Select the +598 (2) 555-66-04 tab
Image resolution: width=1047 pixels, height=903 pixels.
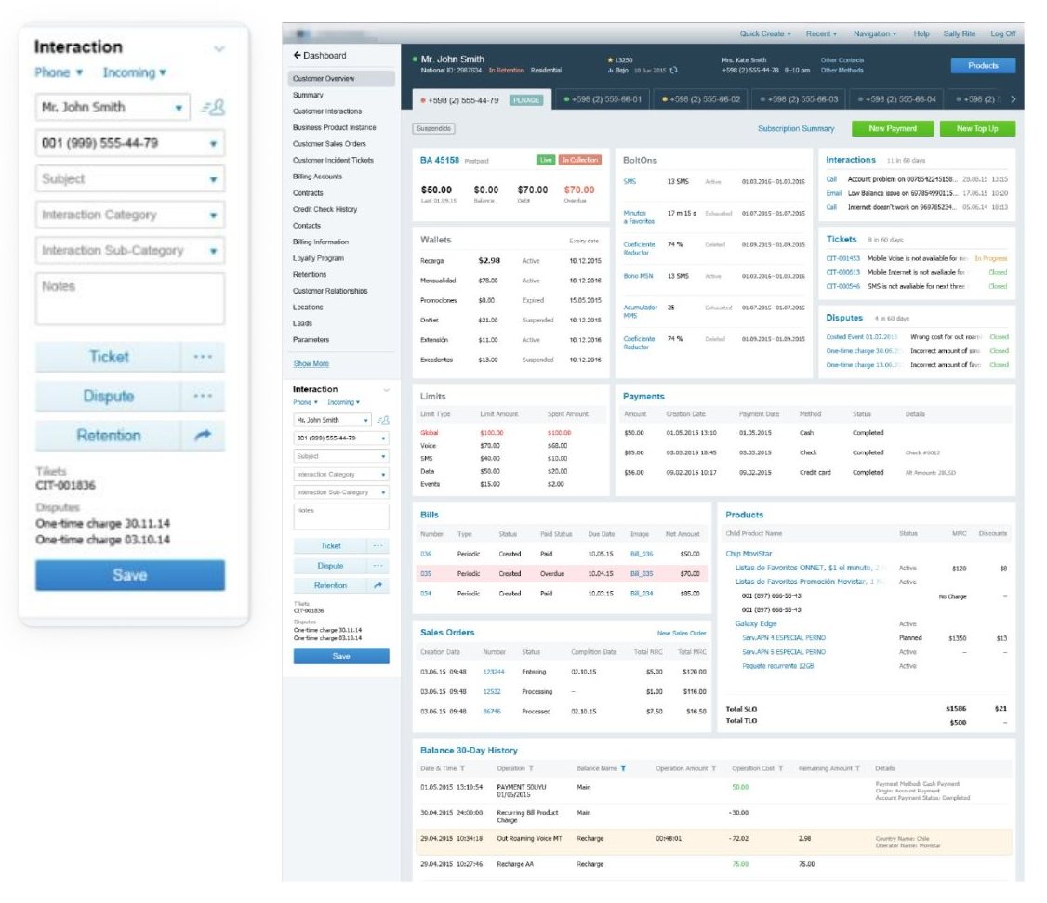(x=897, y=99)
